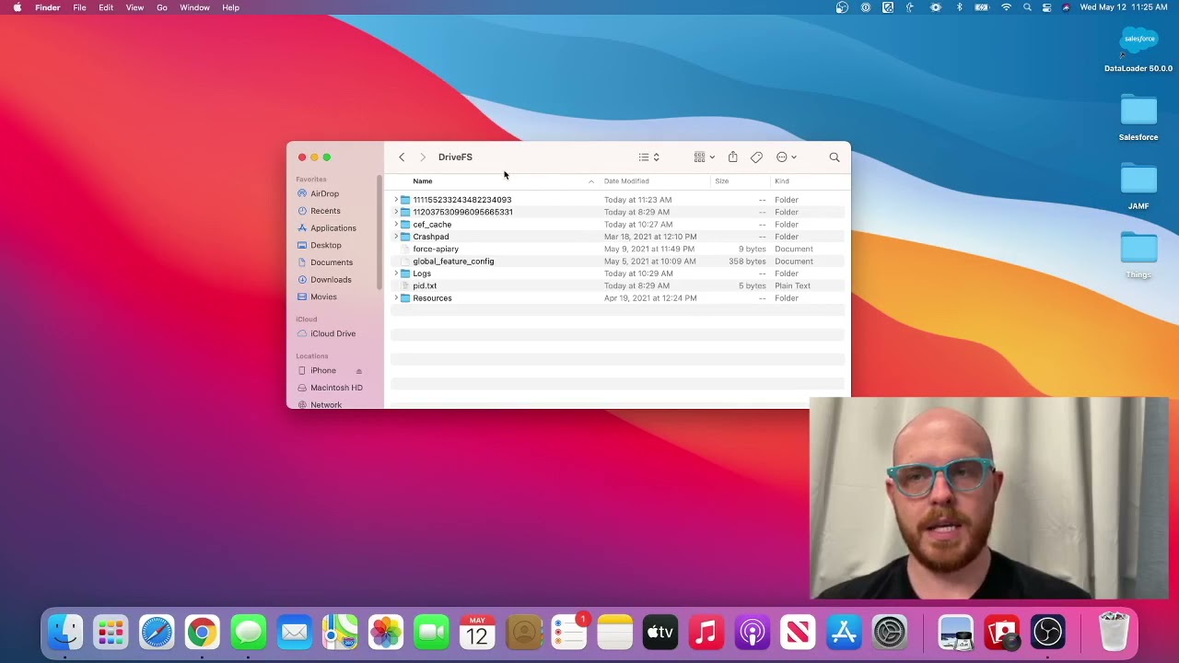Open AirDrop in Finder sidebar
This screenshot has width=1179, height=663.
(x=324, y=194)
